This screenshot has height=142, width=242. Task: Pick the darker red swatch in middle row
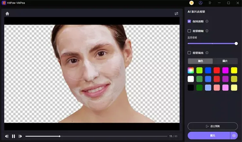point(217,79)
